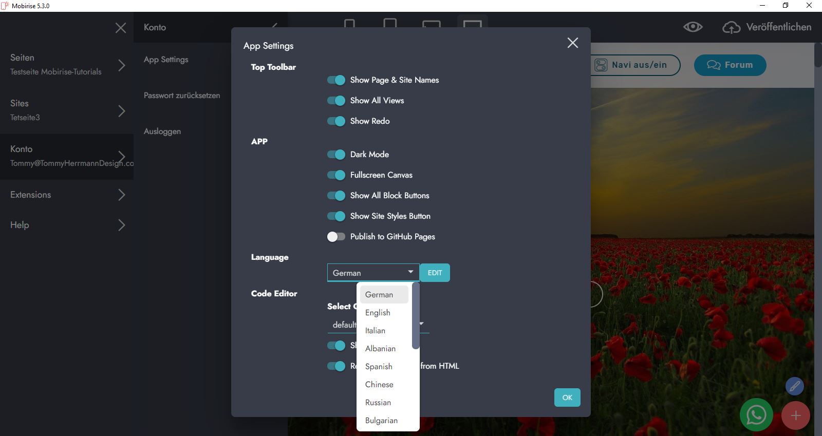Expand the Extensions section
Image resolution: width=822 pixels, height=436 pixels.
(121, 195)
